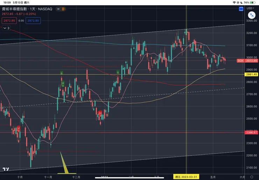Select the red M 9 marker near October candles

coord(19,129)
